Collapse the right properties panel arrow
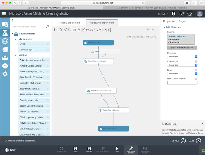The image size is (205, 155). 203,21
